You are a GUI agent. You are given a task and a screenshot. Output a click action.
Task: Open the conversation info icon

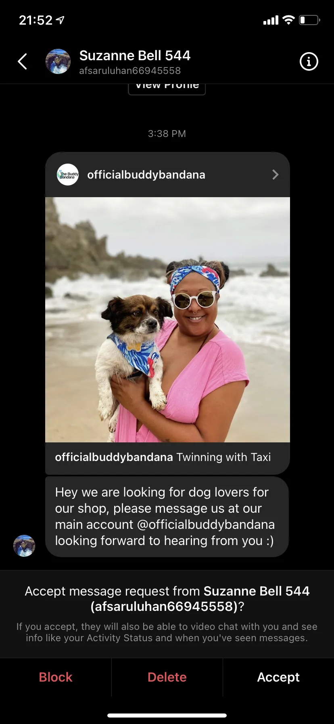pos(309,61)
